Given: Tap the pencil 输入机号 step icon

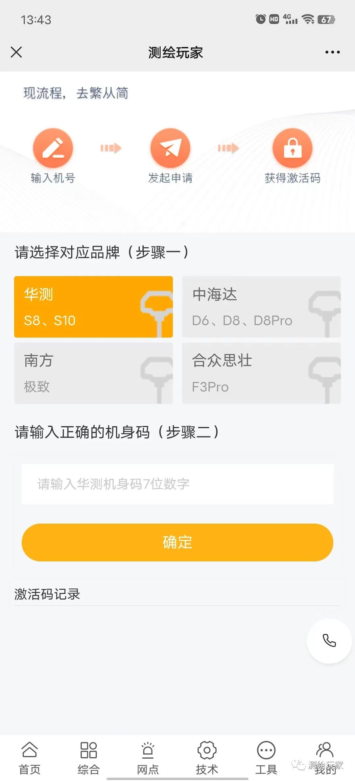Looking at the screenshot, I should (x=53, y=148).
